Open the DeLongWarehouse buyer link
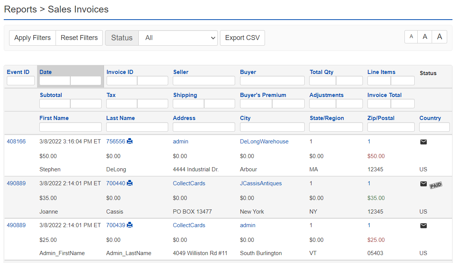The width and height of the screenshot is (457, 263). coord(264,141)
